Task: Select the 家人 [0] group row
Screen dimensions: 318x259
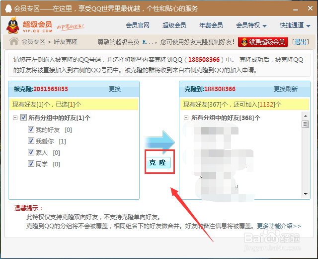Action: pos(44,153)
